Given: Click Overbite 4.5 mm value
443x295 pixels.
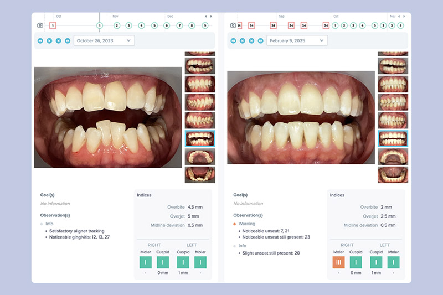Looking at the screenshot, I should (x=195, y=207).
